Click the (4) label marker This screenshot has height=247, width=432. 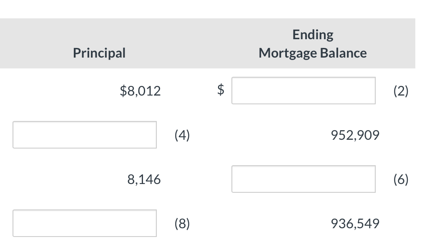tap(182, 135)
